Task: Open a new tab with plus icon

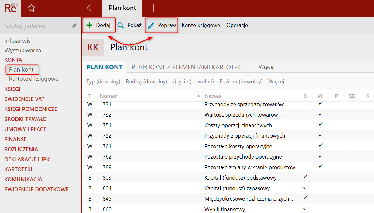Action: pos(153,8)
